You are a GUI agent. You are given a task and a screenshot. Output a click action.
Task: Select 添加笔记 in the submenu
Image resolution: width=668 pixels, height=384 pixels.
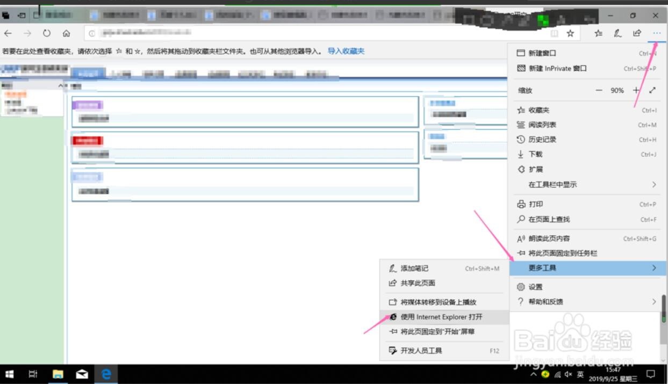coord(444,268)
